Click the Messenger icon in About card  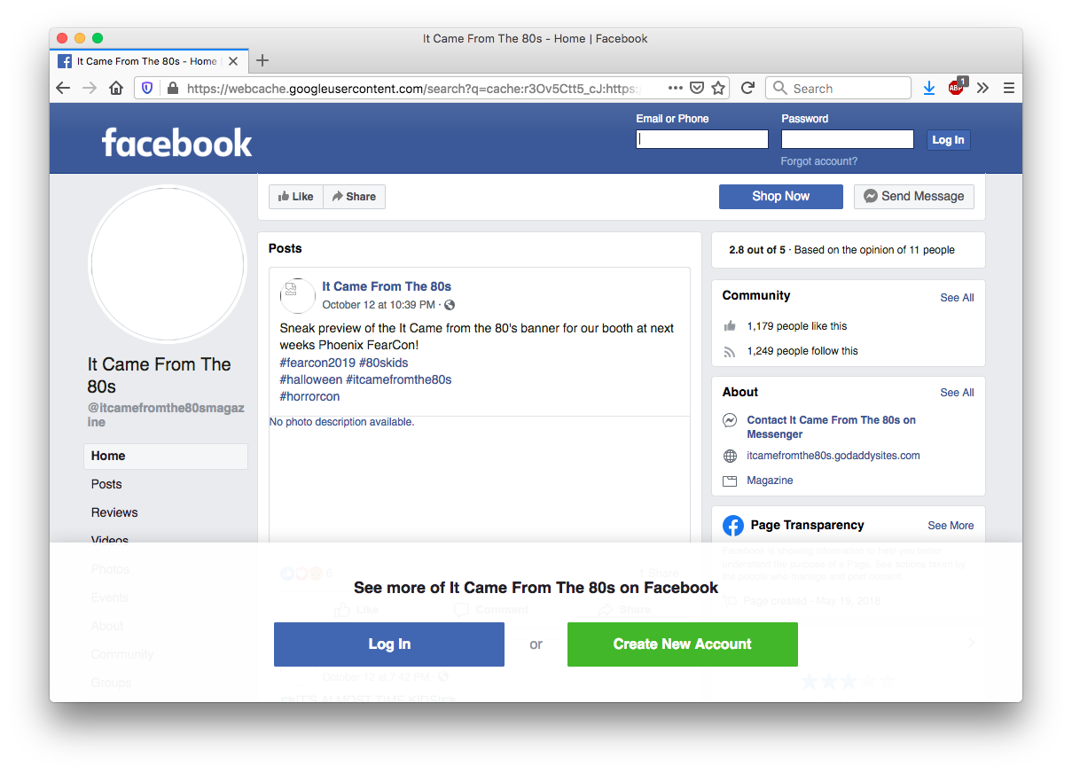(x=730, y=421)
